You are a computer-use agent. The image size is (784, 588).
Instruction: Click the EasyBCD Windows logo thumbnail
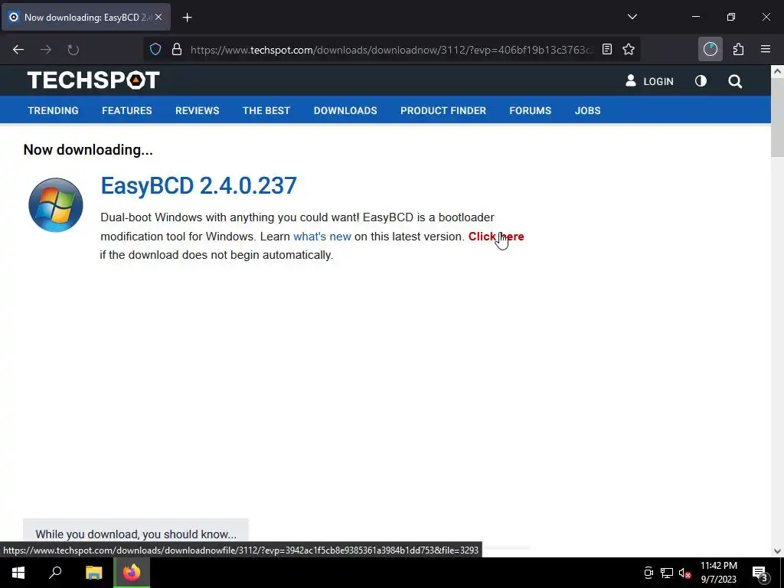pos(55,205)
